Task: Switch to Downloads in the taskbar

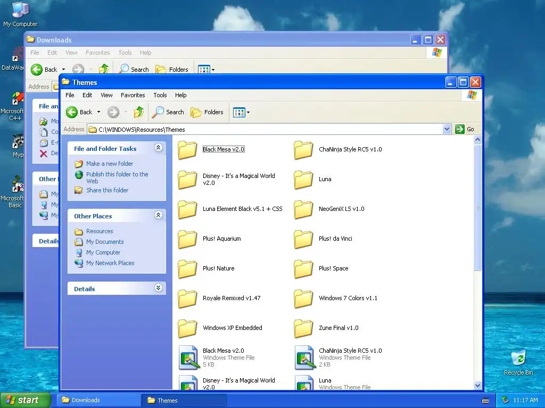Action: 98,400
